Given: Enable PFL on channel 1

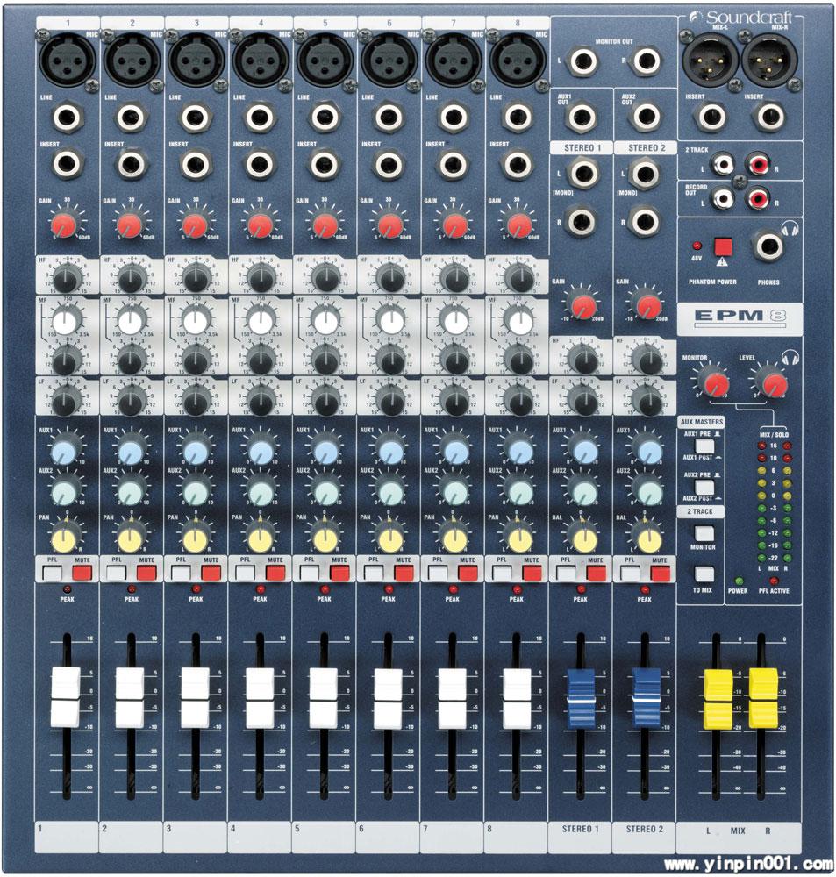Looking at the screenshot, I should point(53,574).
